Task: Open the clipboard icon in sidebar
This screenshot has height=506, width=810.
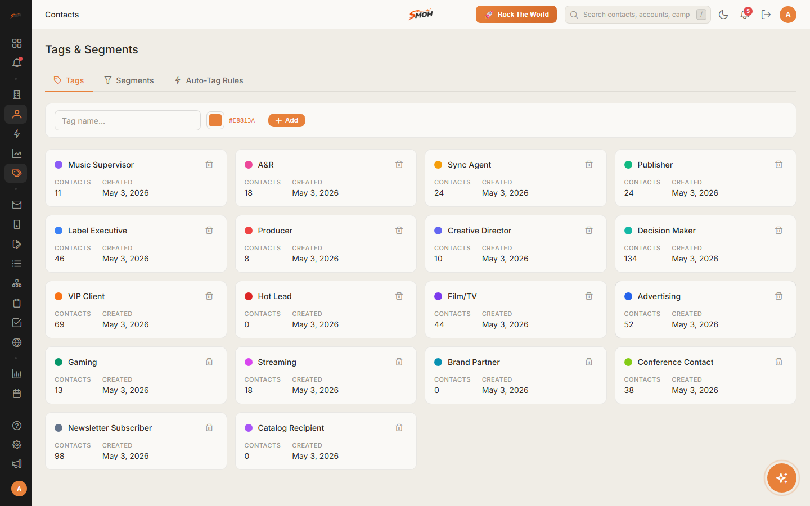Action: pos(17,303)
